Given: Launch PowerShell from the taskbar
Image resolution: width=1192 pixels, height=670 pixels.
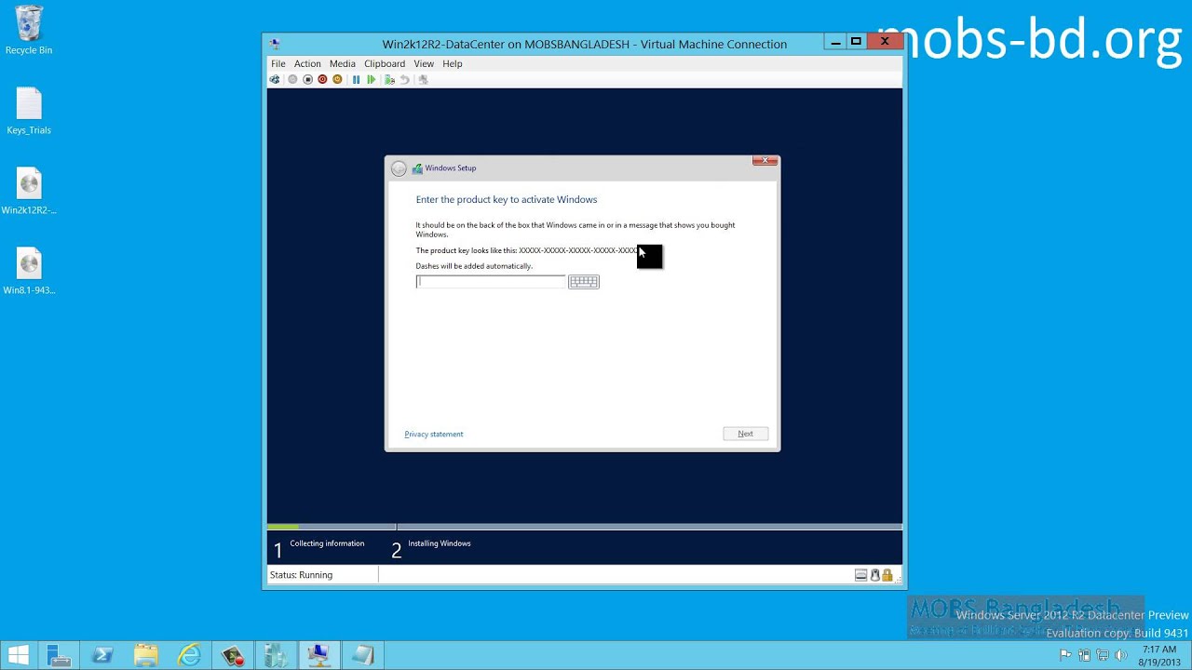Looking at the screenshot, I should tap(102, 655).
